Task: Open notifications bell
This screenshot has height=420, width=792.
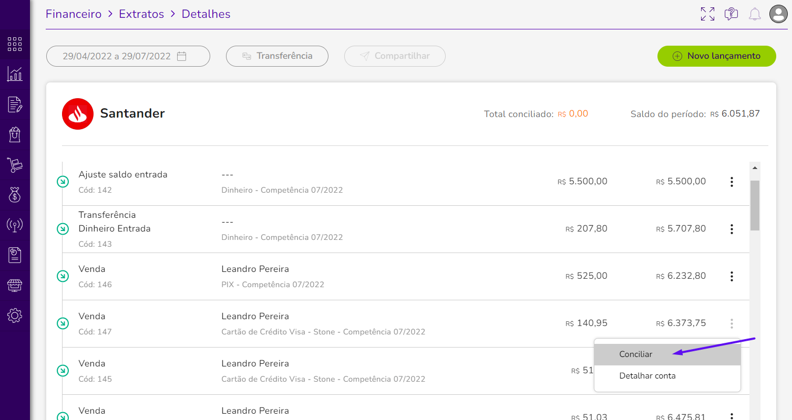Action: pos(755,14)
